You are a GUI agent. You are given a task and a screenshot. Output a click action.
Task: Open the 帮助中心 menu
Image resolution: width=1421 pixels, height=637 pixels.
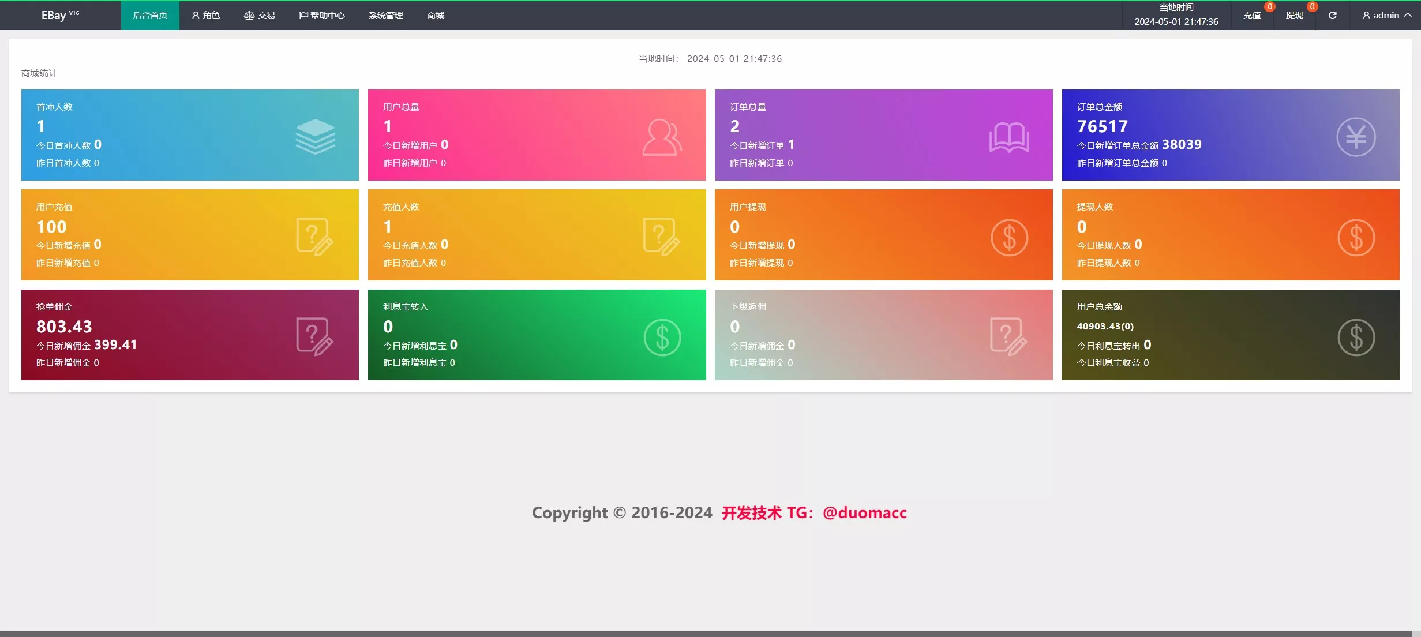click(x=322, y=16)
